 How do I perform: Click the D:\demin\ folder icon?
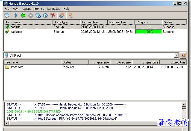click(x=7, y=67)
